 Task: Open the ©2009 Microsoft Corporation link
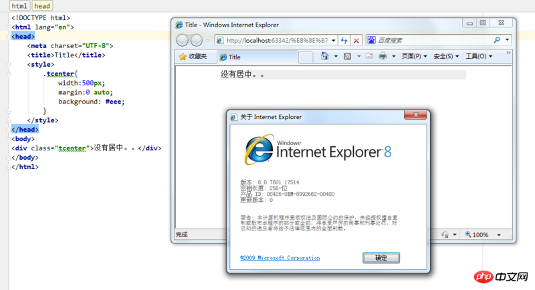[x=280, y=258]
